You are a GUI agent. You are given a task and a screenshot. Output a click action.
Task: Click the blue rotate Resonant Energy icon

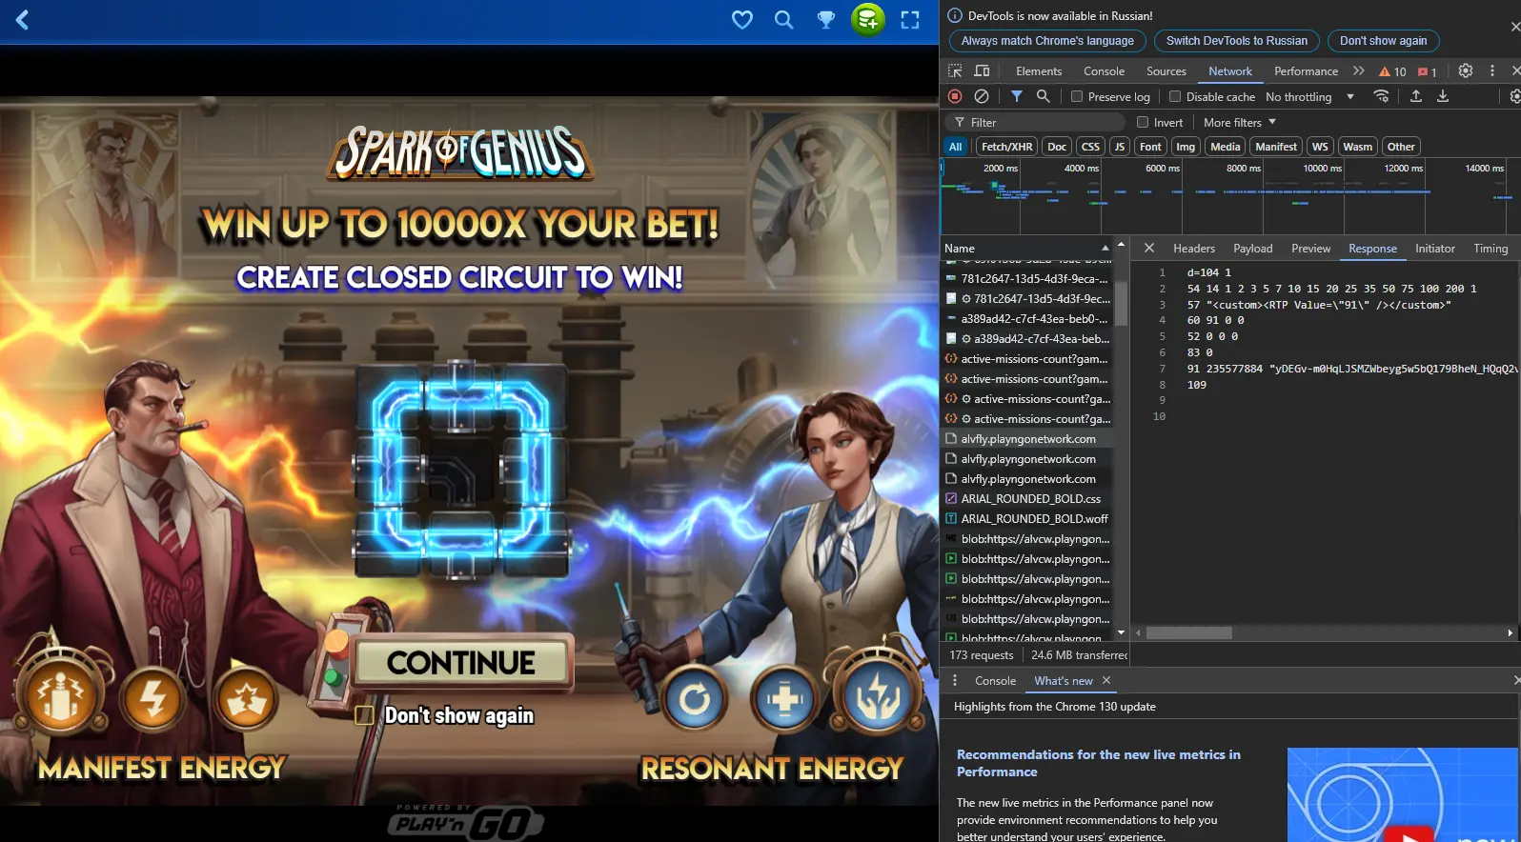click(695, 700)
